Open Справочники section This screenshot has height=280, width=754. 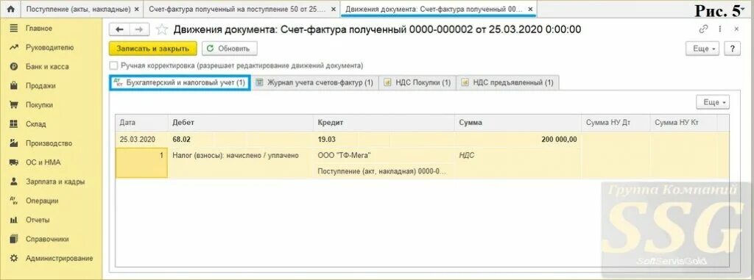click(x=47, y=239)
